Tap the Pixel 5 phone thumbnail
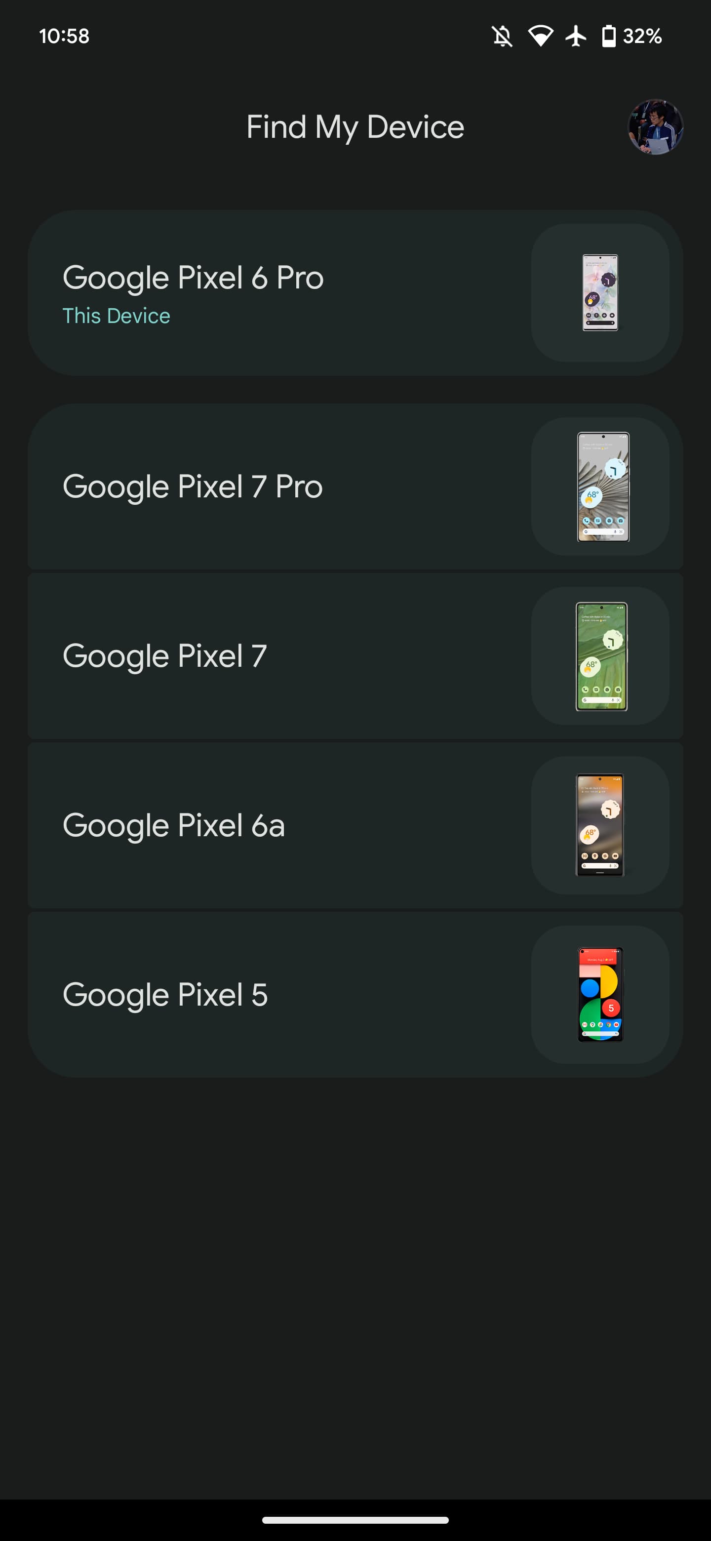 tap(600, 994)
